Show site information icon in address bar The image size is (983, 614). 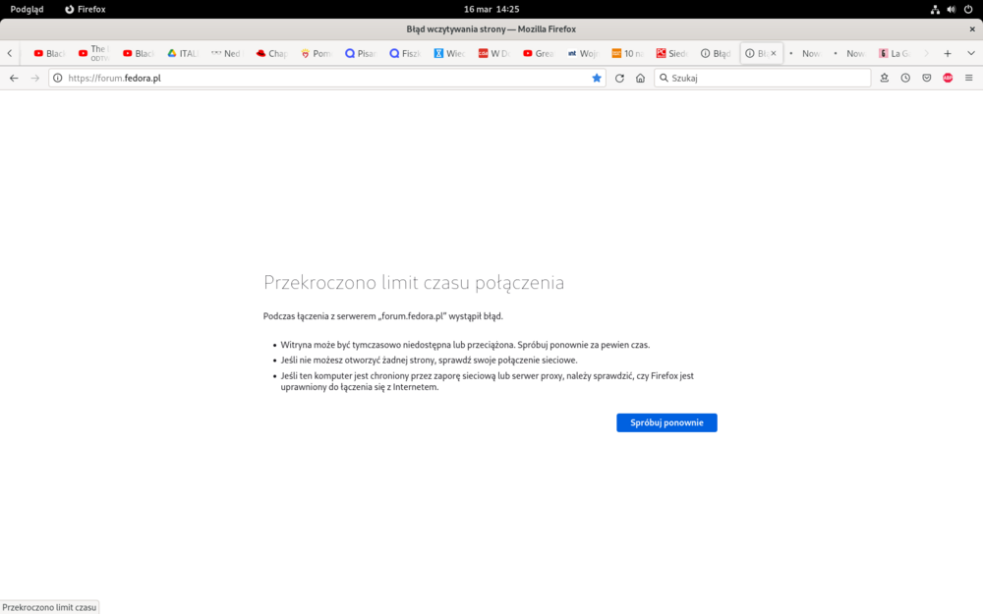58,79
